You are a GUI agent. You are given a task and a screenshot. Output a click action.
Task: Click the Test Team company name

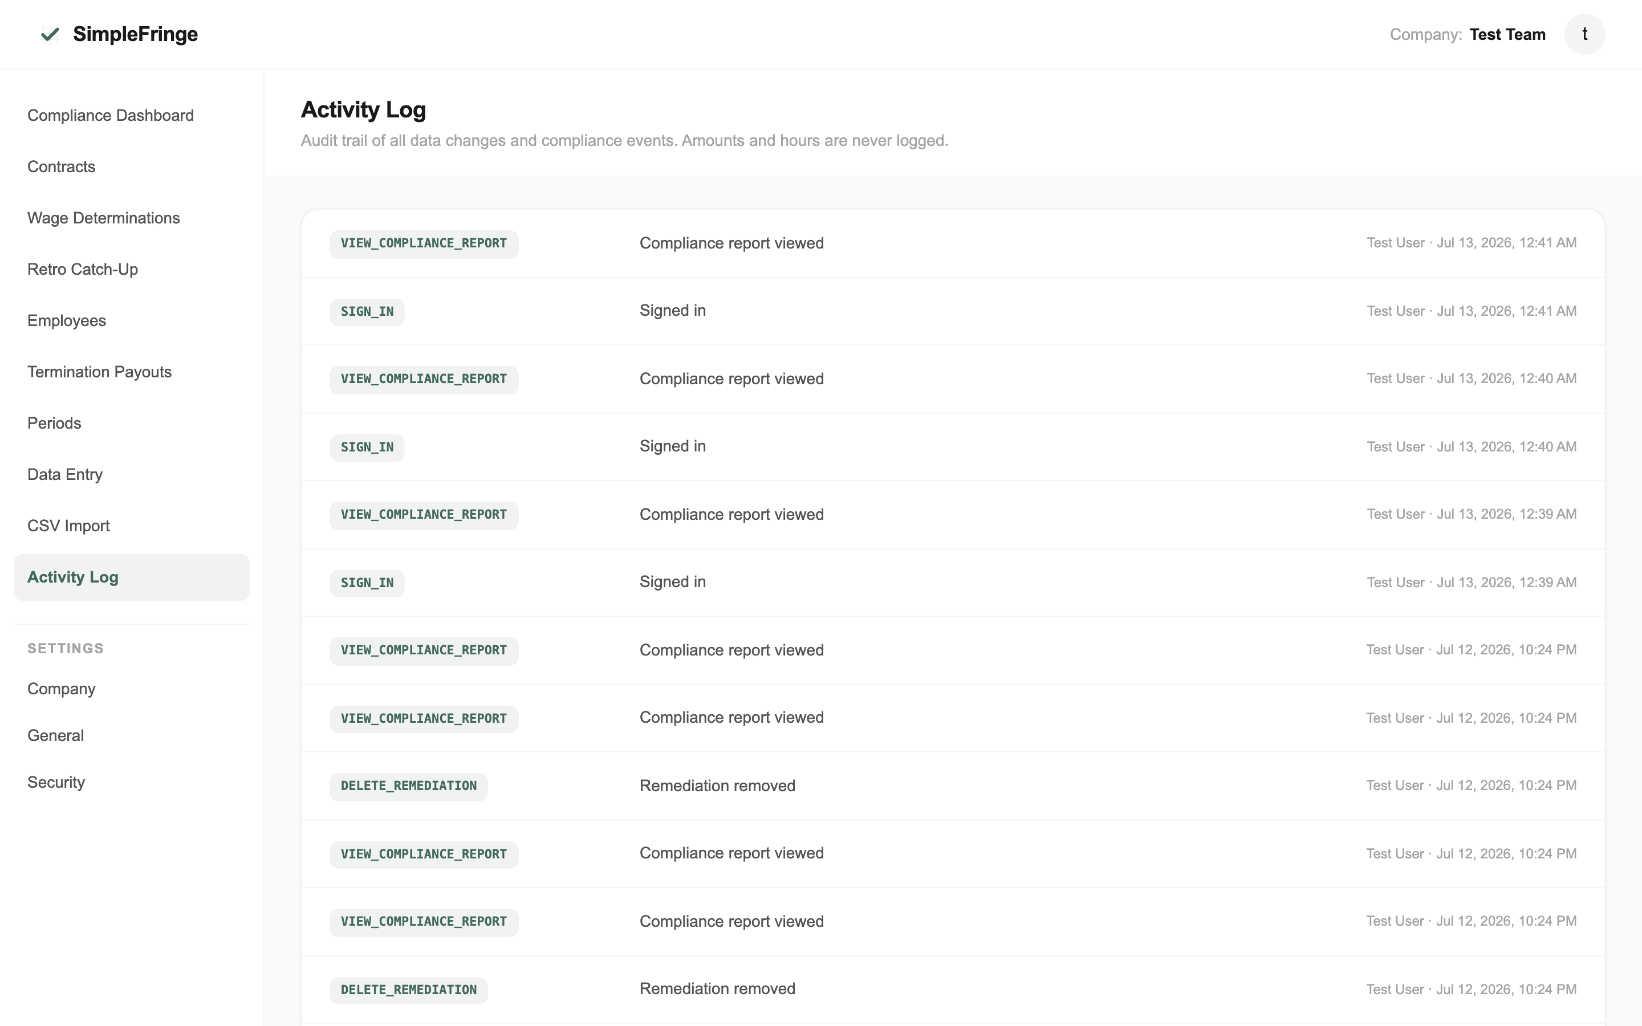pos(1507,35)
